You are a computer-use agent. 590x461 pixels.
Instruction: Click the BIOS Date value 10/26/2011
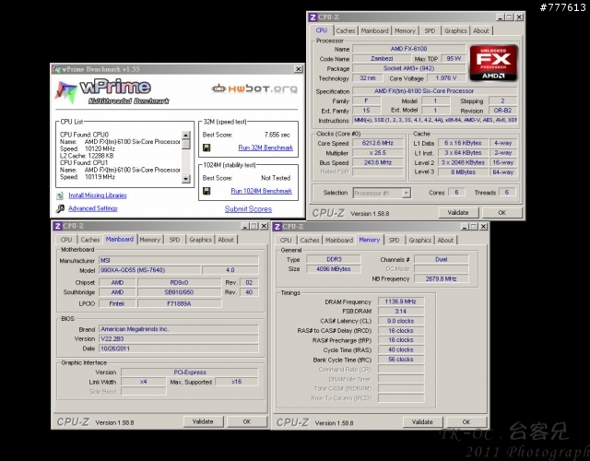(179, 349)
